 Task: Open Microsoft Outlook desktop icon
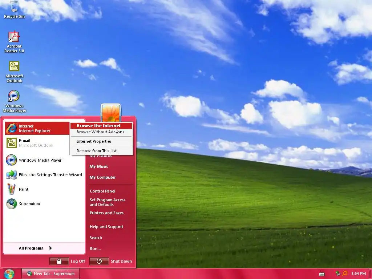tap(14, 72)
